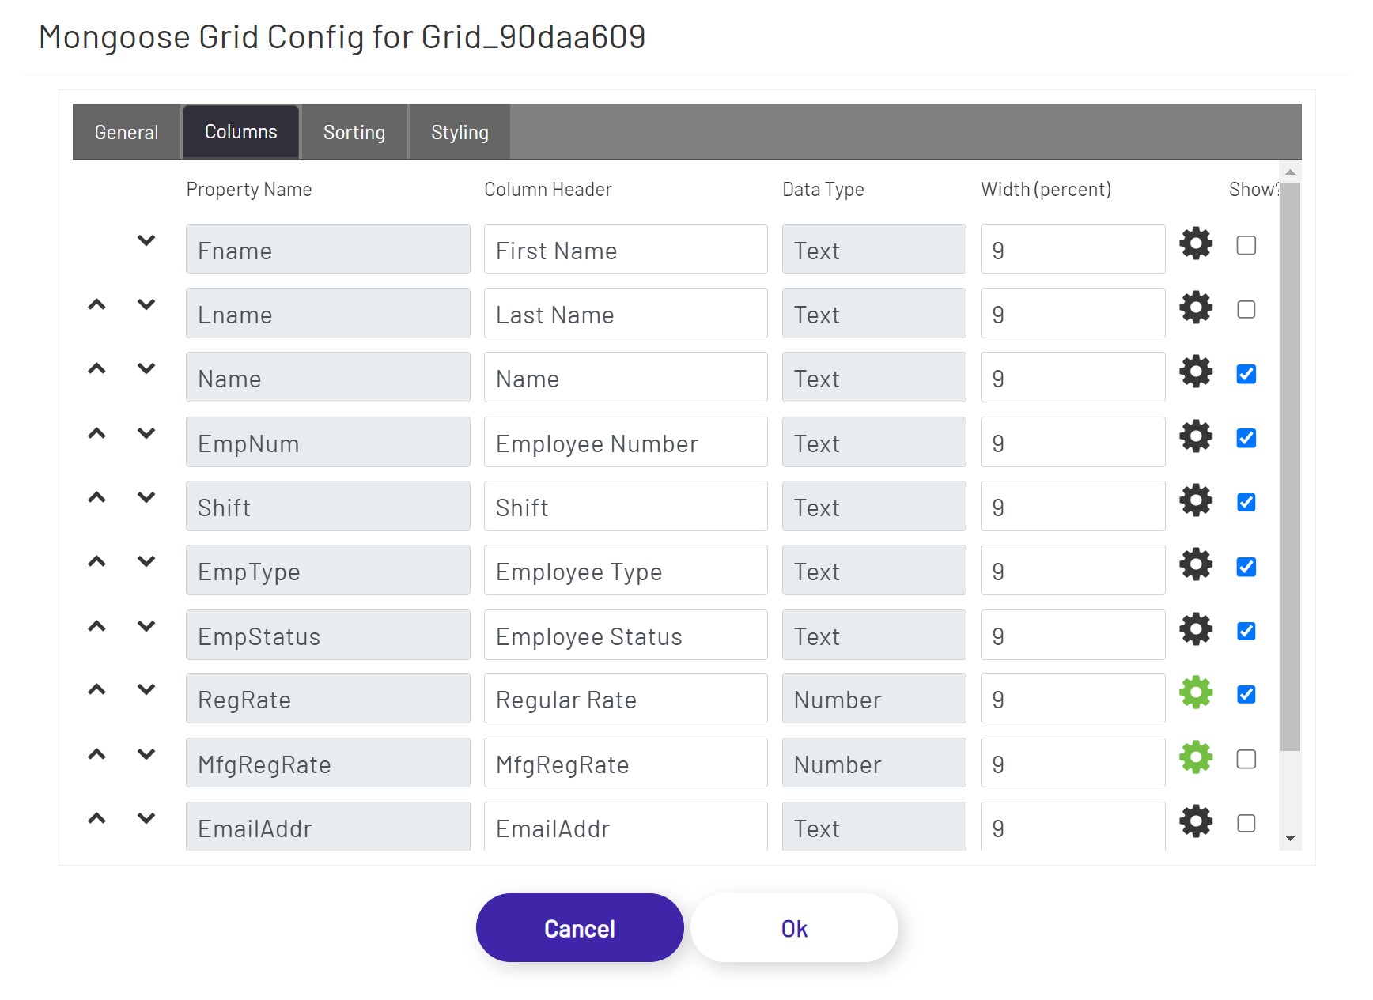This screenshot has width=1373, height=1000.
Task: Click the settings gear on the Lname row
Action: pos(1196,308)
